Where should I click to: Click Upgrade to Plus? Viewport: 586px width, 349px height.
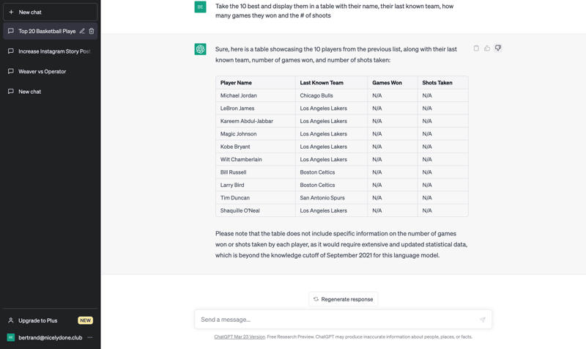[x=38, y=320]
